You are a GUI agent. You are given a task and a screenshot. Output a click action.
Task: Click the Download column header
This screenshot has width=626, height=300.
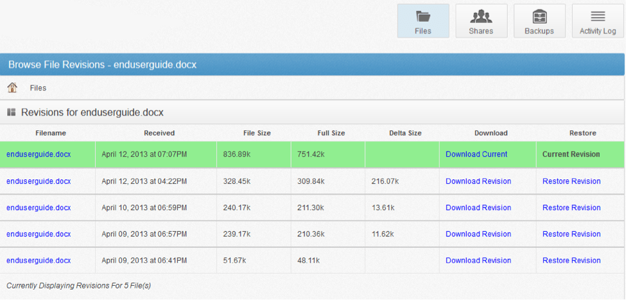coord(491,133)
